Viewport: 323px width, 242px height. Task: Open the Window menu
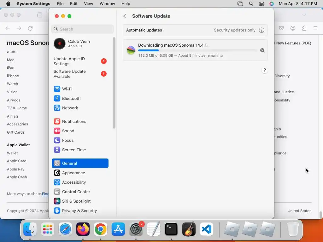[x=107, y=4]
